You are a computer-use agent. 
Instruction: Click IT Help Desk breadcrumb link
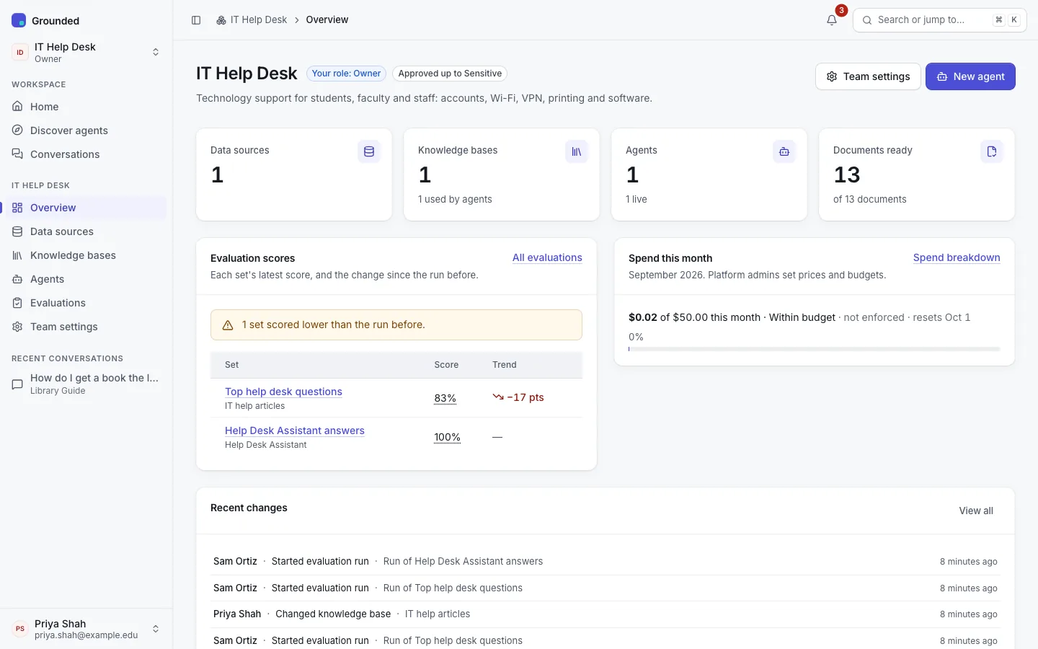point(258,20)
